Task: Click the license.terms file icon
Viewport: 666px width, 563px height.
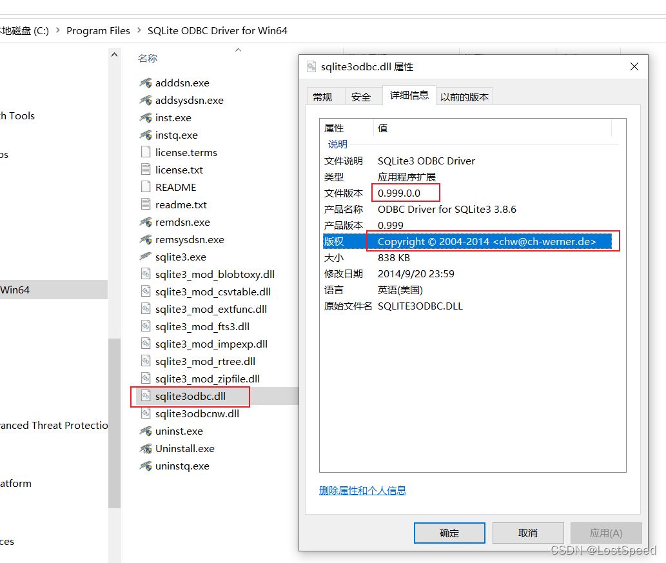Action: [x=146, y=152]
